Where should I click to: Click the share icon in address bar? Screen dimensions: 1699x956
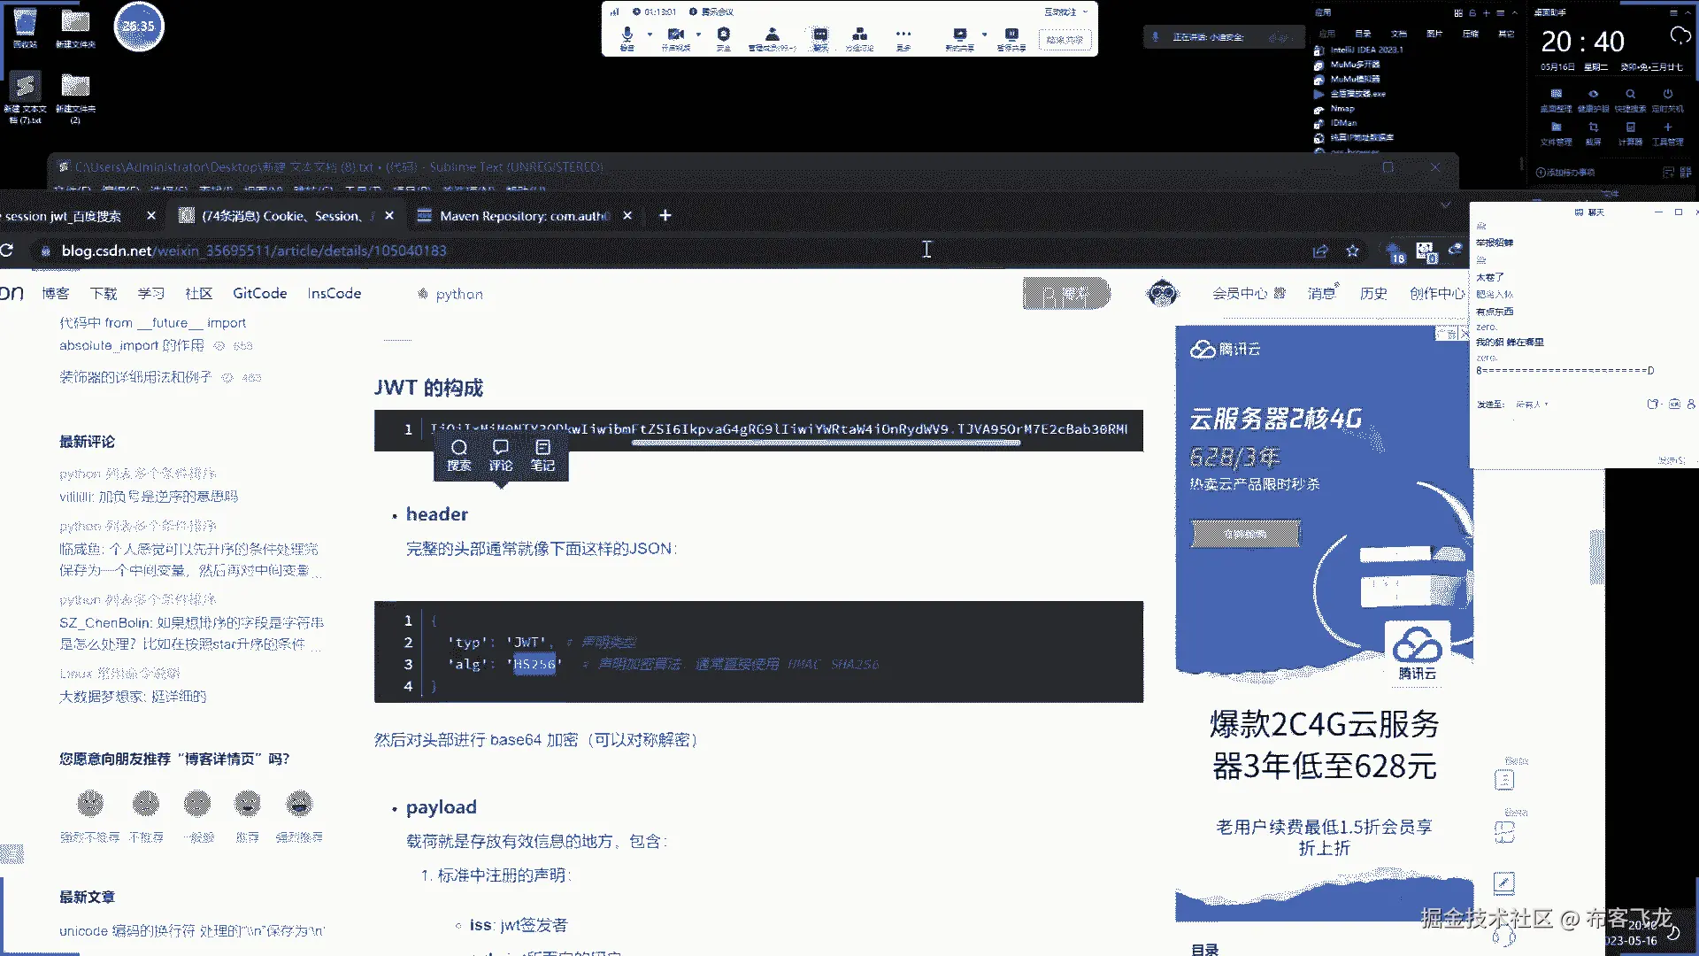coord(1320,251)
